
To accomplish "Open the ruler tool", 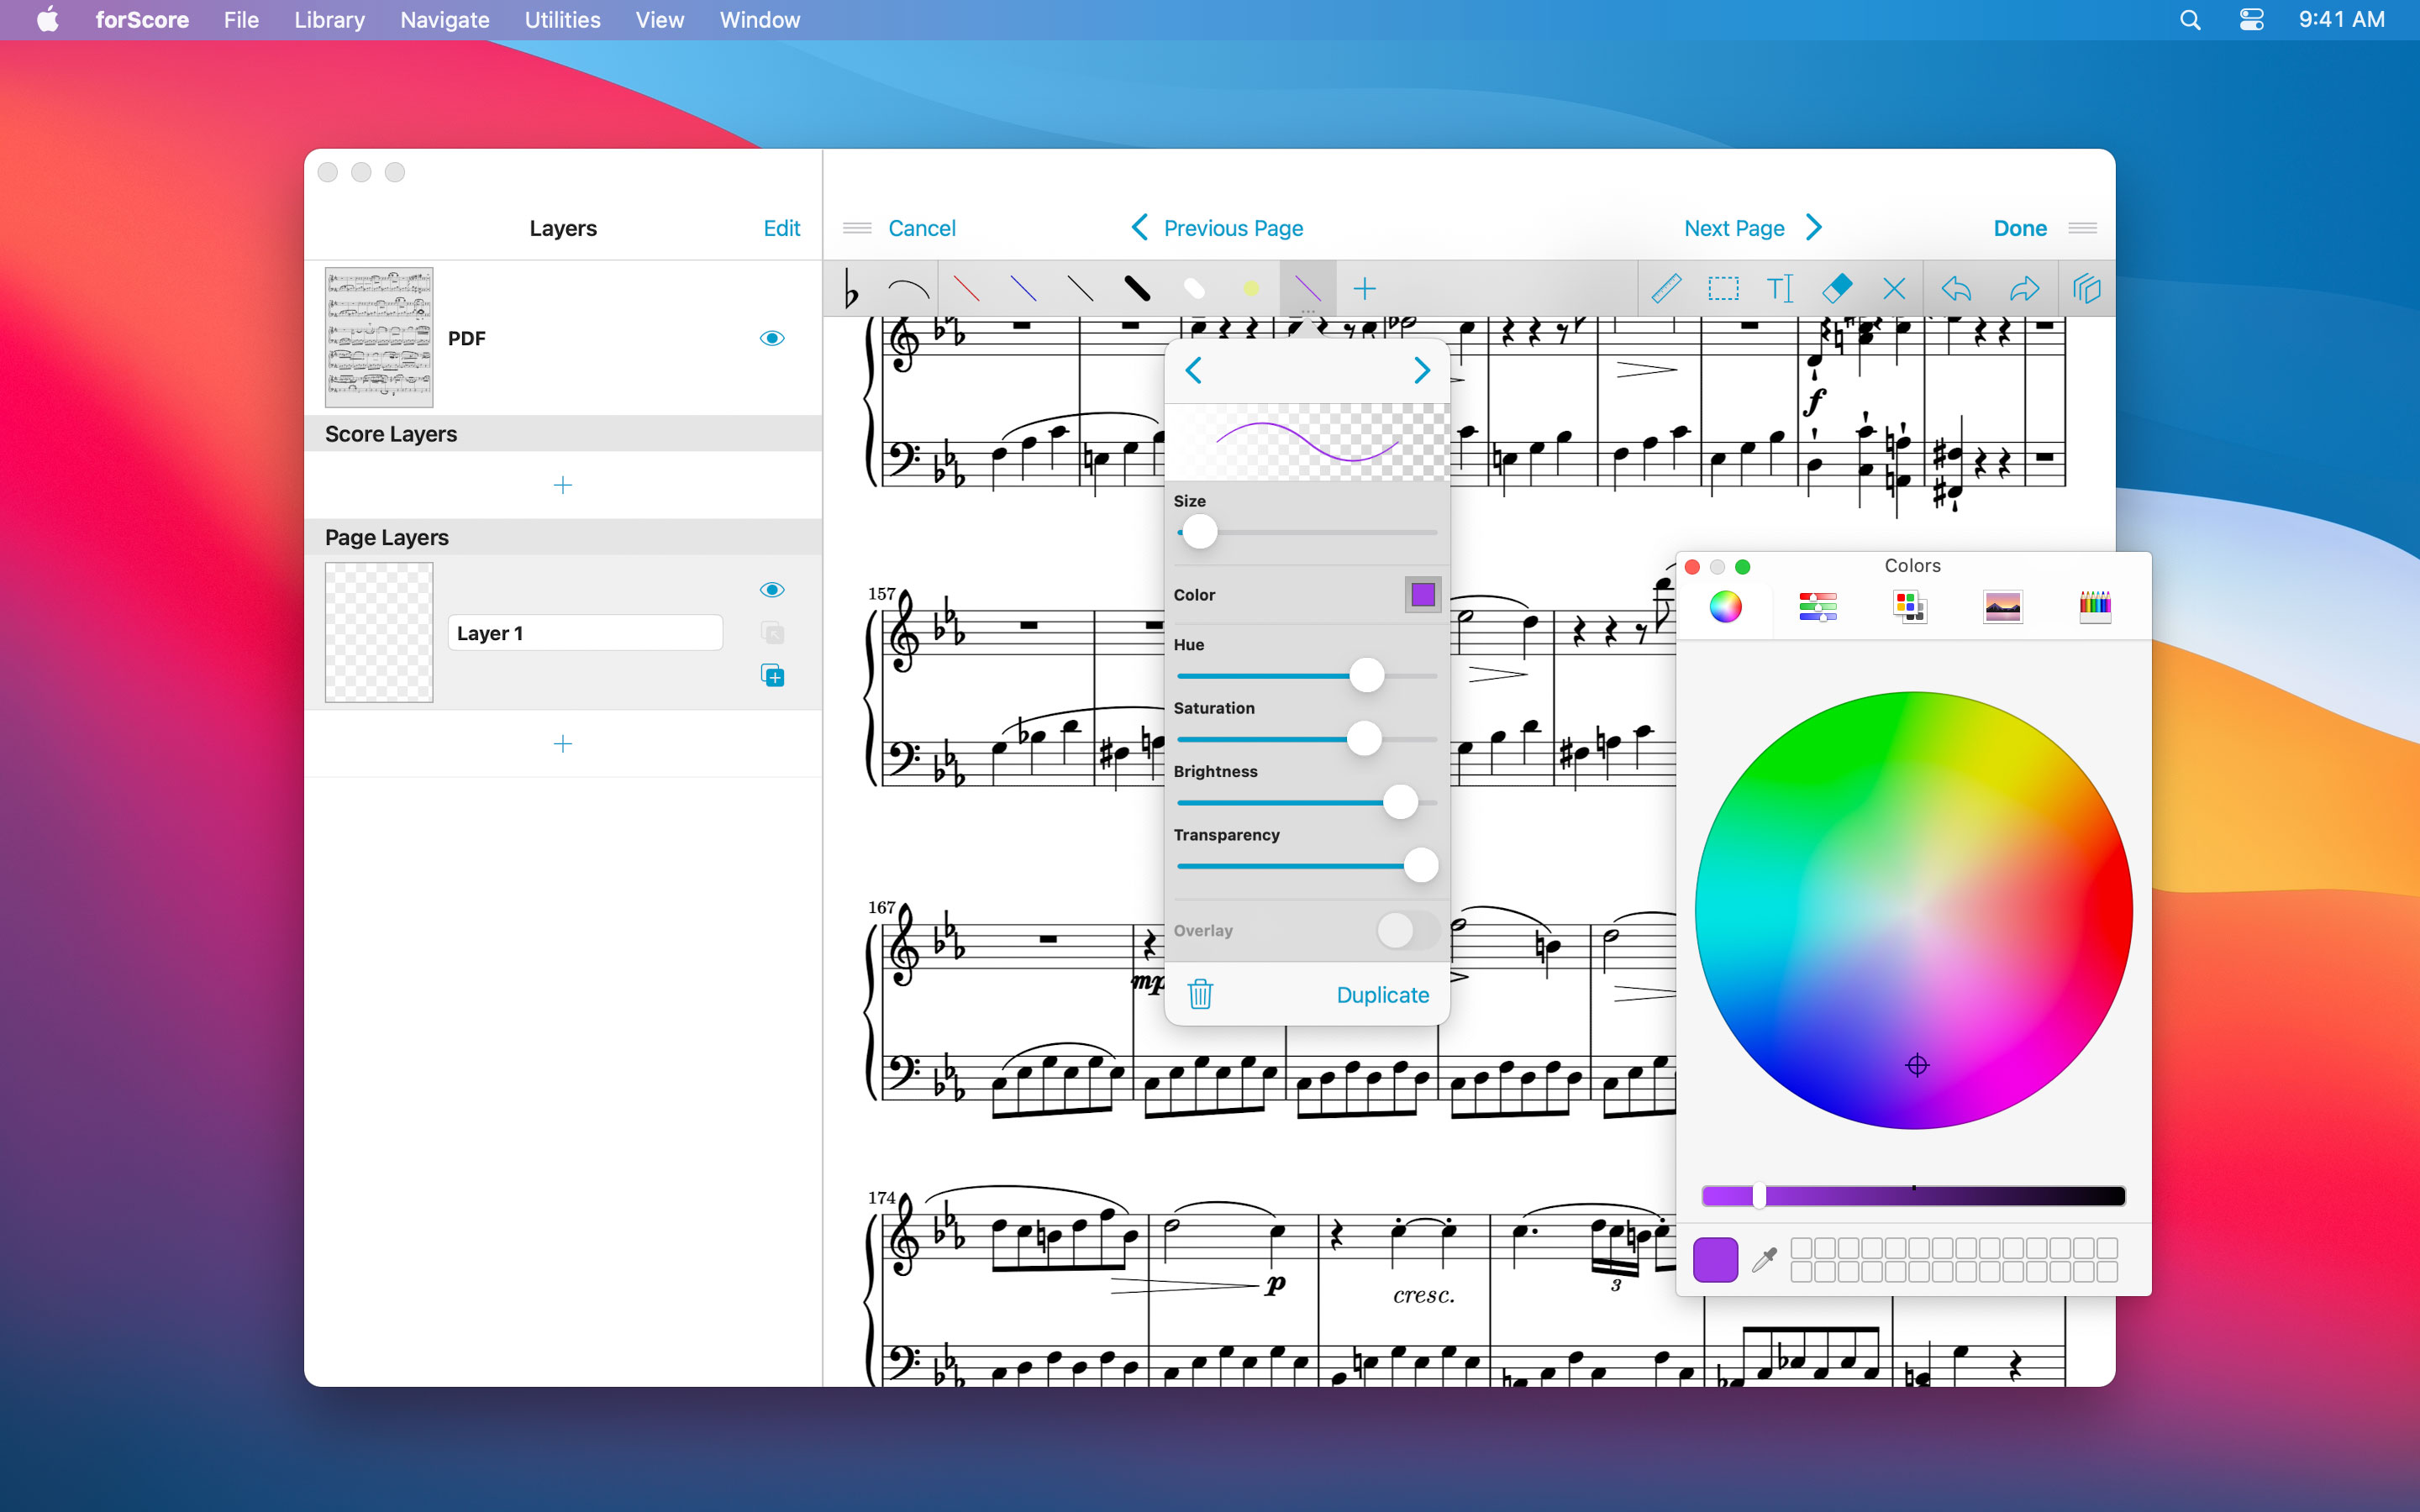I will pyautogui.click(x=1666, y=289).
